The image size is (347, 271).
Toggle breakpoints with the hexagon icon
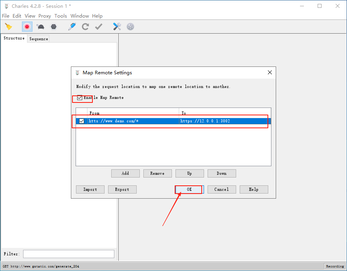point(54,27)
